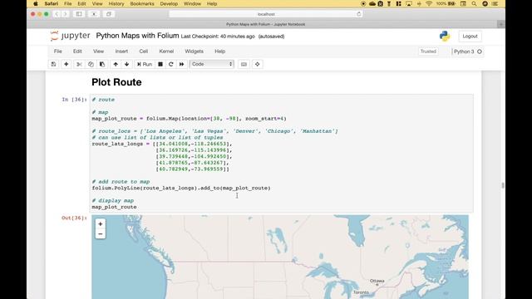Open the notebook File menu
The height and width of the screenshot is (299, 532).
pos(58,51)
